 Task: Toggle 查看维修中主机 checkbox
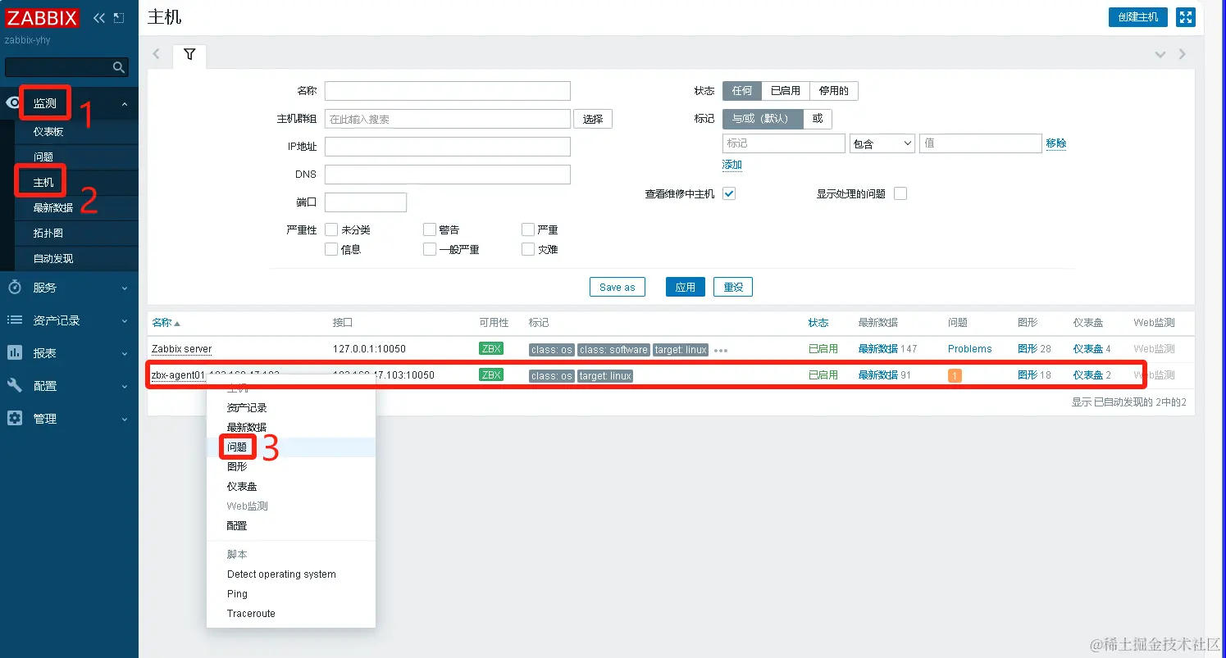click(x=729, y=193)
